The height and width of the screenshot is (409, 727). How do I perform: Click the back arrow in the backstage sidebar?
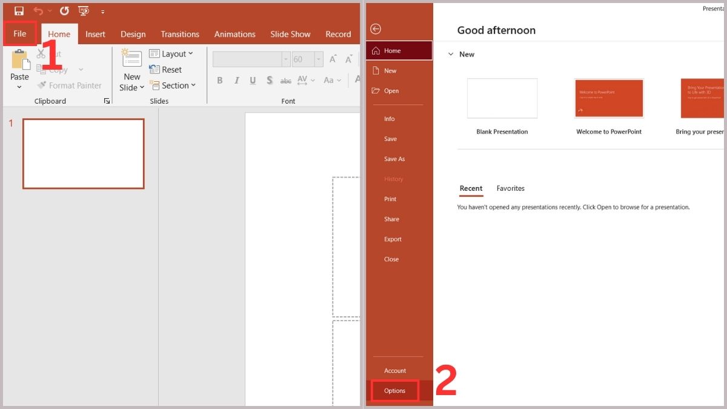click(x=376, y=28)
